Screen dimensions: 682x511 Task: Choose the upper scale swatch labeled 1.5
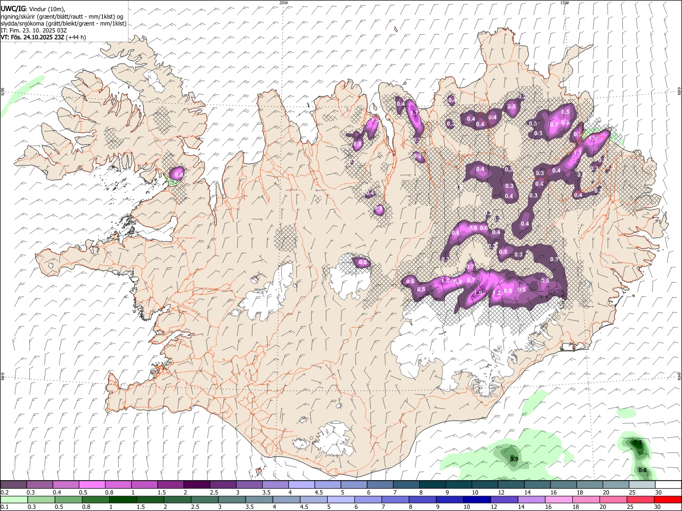click(170, 484)
